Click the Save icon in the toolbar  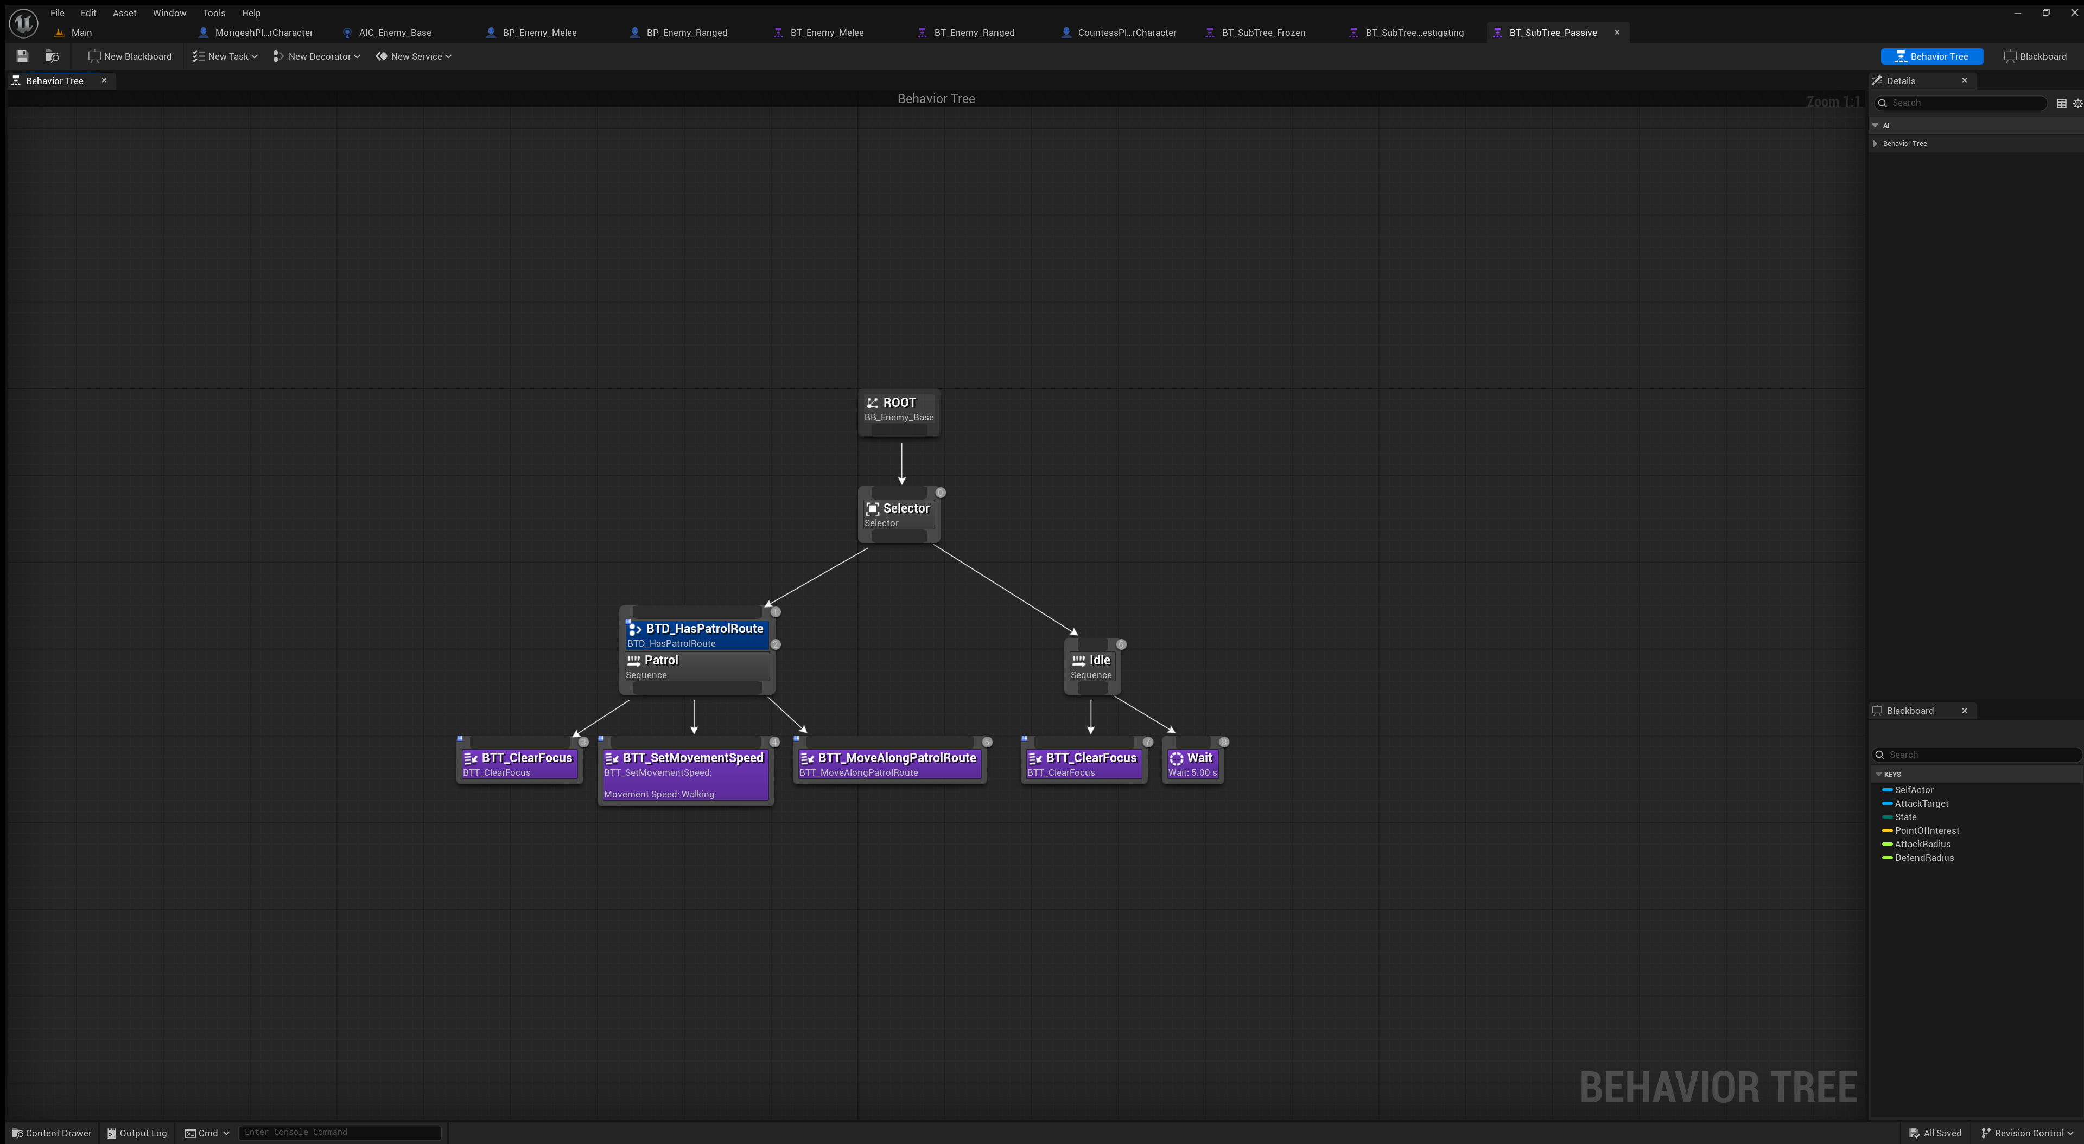click(x=23, y=56)
